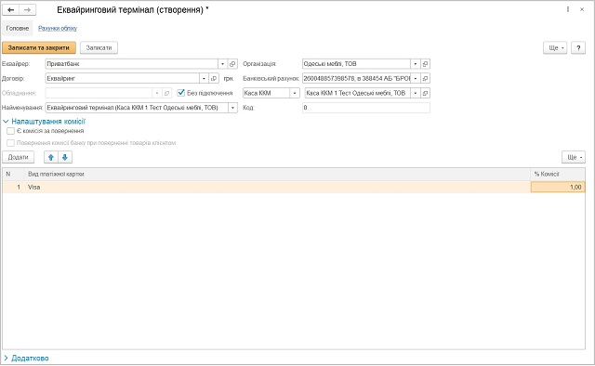Click the Банківський рахунок field
The image size is (595, 366).
point(357,79)
